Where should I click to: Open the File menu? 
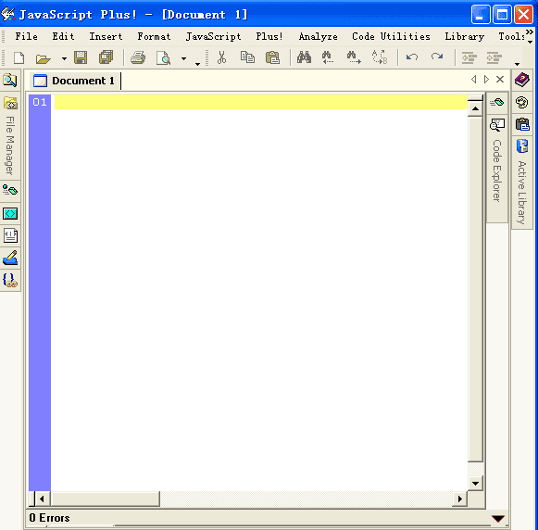(x=27, y=36)
